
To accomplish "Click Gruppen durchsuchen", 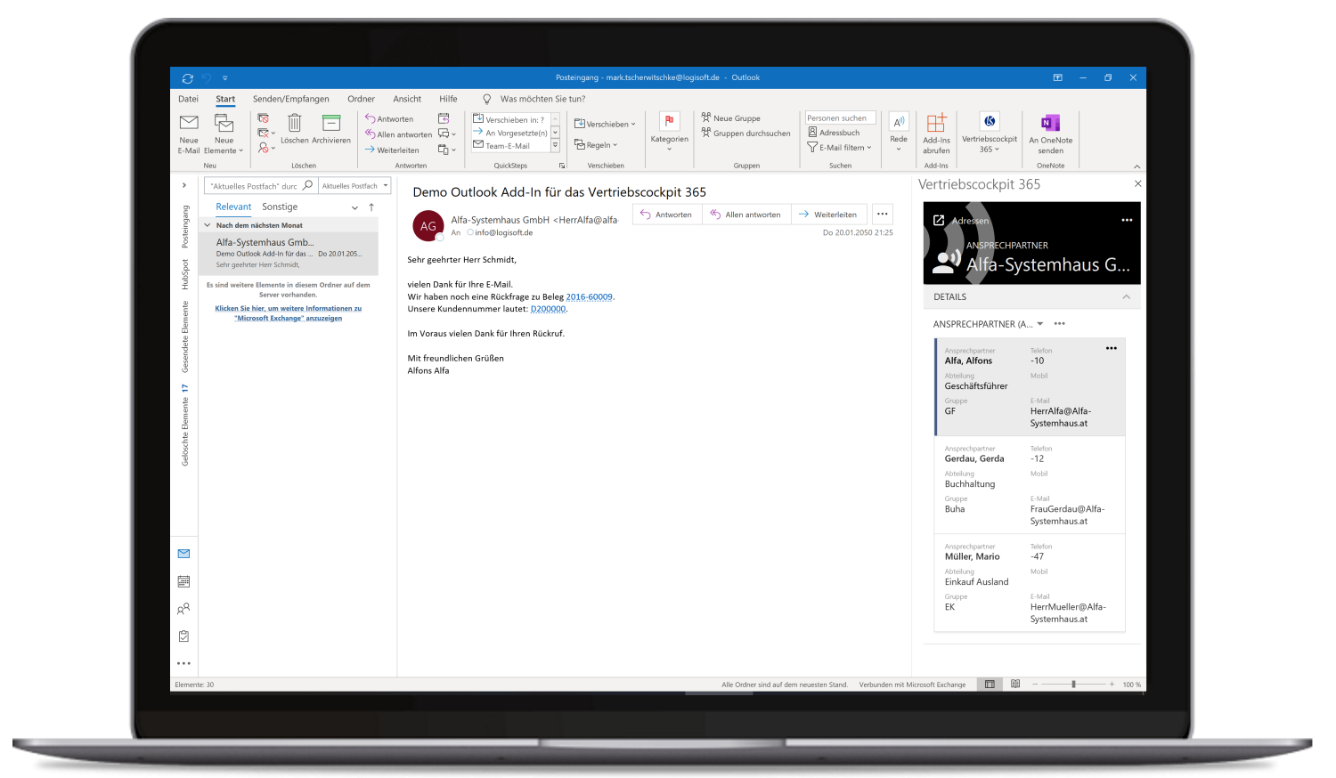I will click(745, 133).
